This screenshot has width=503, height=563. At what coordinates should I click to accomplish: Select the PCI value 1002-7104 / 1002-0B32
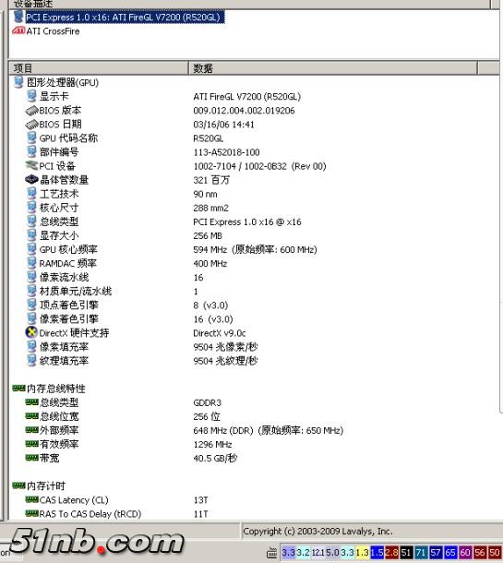259,166
